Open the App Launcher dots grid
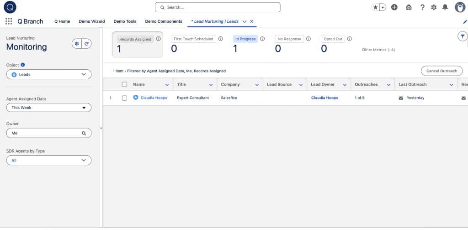Image resolution: width=468 pixels, height=230 pixels. tap(9, 21)
